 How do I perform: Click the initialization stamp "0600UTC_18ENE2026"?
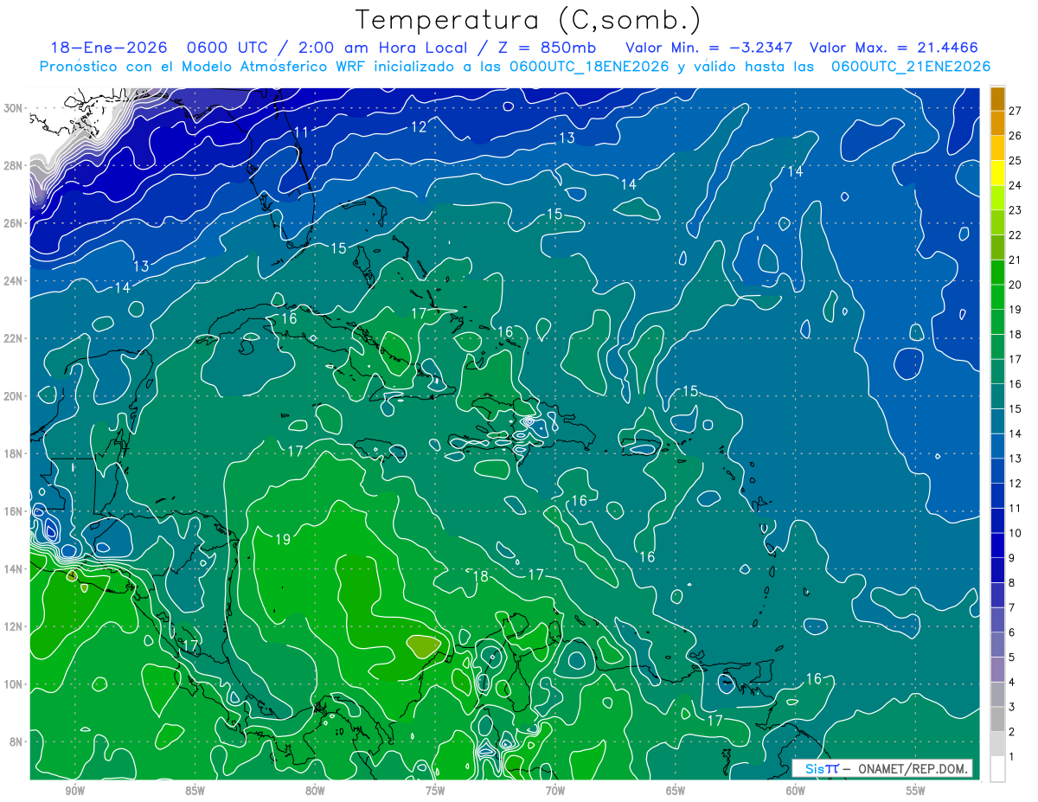tap(589, 67)
